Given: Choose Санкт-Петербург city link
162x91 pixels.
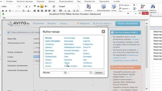Looking at the screenshot, I should 53,41.
